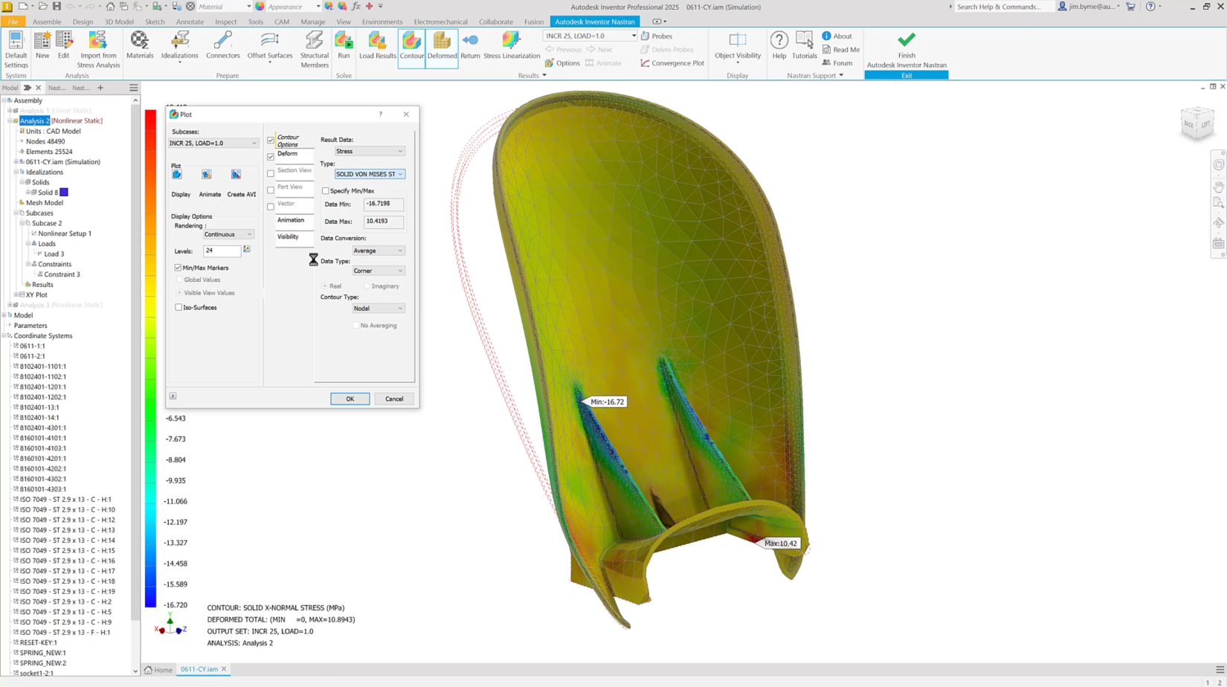
Task: Run the Nastran analysis
Action: (x=344, y=46)
